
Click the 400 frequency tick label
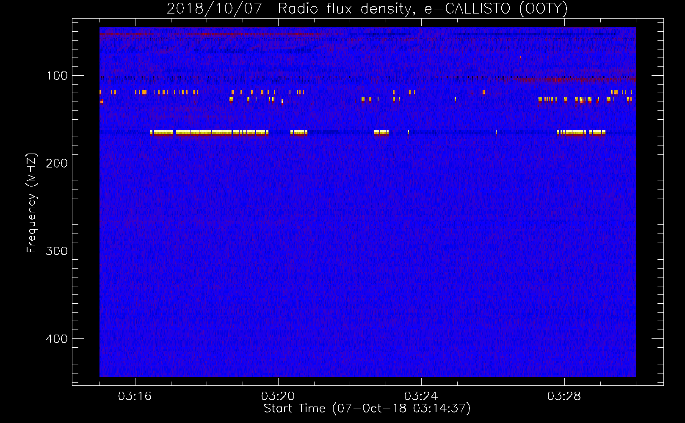pos(57,339)
